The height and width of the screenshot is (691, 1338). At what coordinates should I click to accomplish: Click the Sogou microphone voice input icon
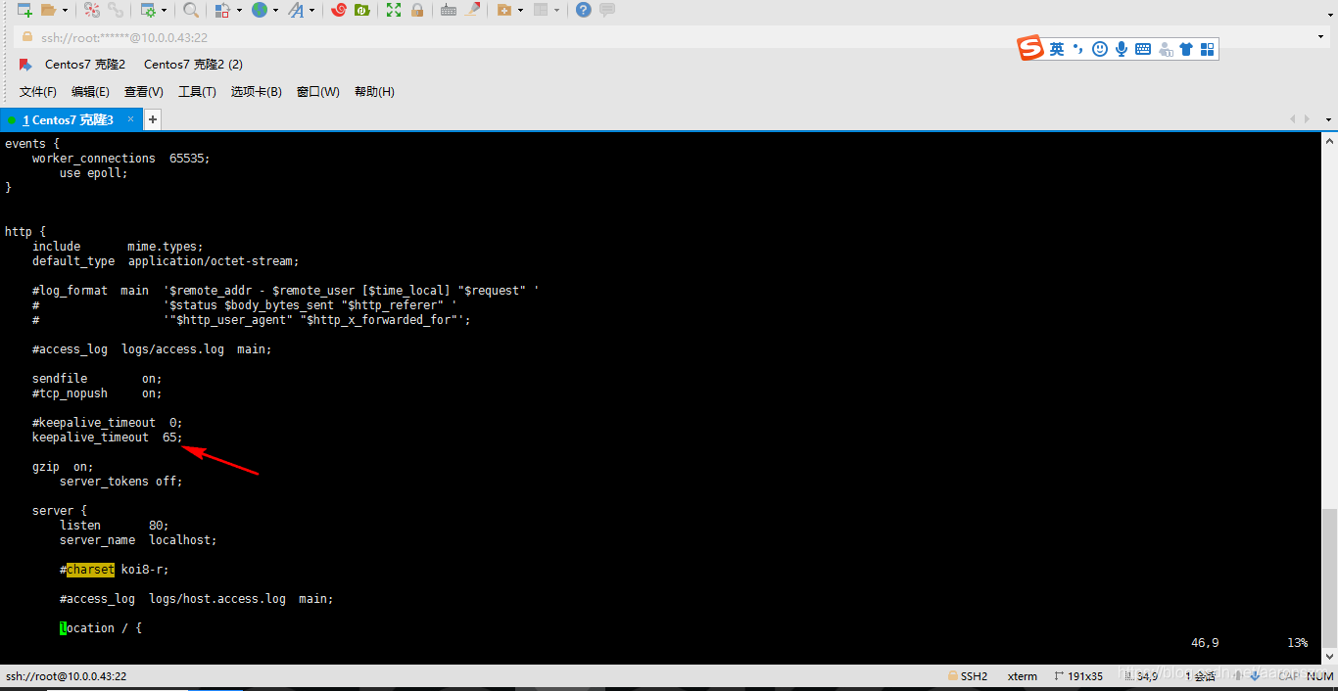1122,49
